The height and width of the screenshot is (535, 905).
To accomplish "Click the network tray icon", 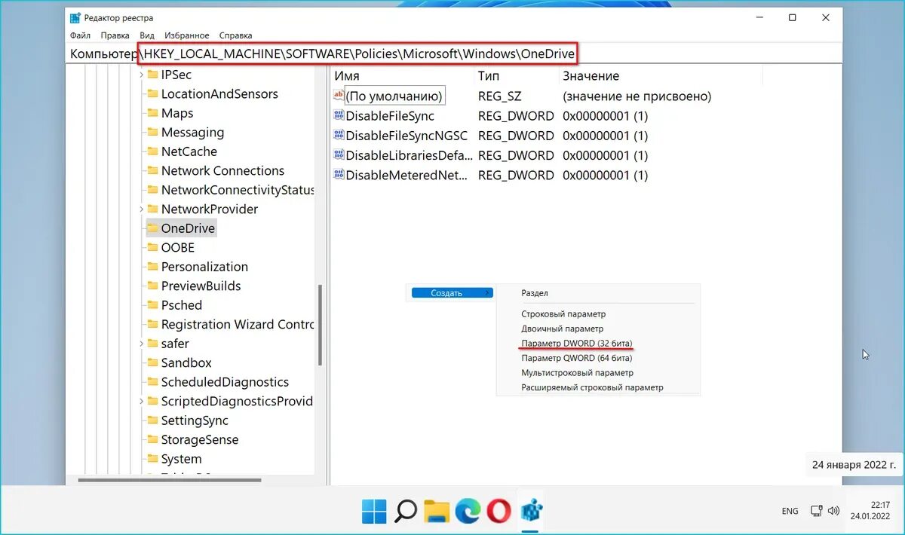I will tap(816, 510).
